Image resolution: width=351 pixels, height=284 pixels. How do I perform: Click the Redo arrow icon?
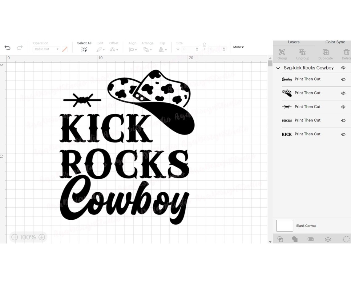point(20,47)
